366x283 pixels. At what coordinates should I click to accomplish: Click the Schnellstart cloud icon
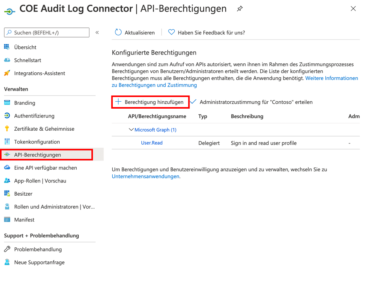pyautogui.click(x=7, y=60)
